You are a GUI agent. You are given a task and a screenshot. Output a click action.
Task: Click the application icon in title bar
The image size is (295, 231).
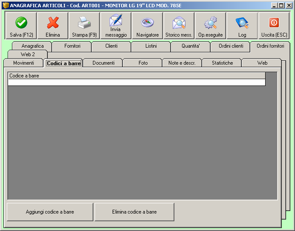6,6
